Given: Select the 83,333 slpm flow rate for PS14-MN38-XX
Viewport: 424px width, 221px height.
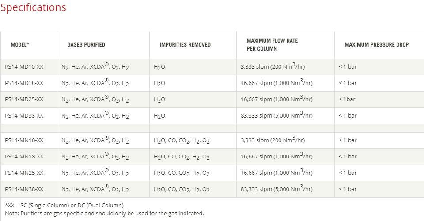Looking at the screenshot, I should click(276, 189).
